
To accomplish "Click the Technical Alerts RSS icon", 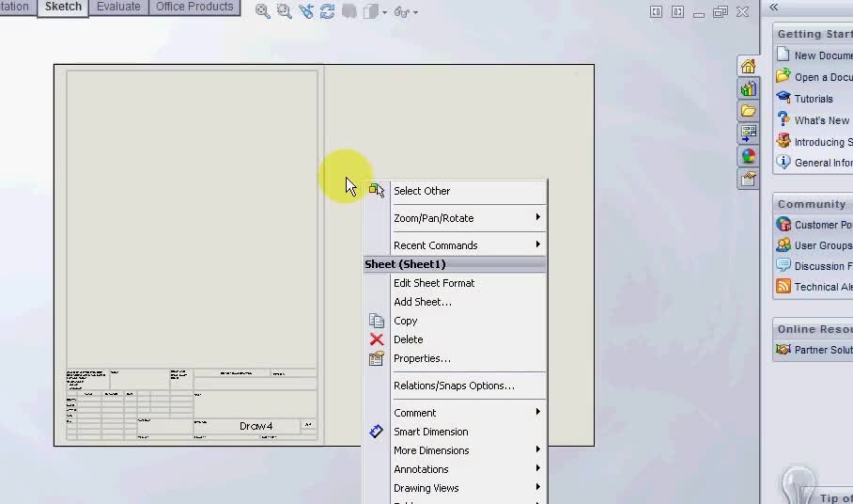I will (783, 286).
